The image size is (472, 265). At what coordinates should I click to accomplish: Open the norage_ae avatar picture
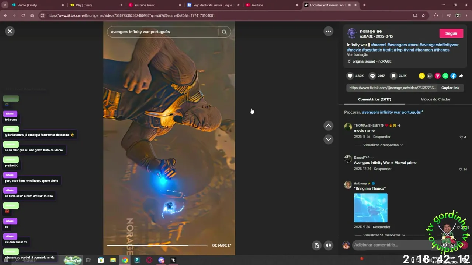352,33
